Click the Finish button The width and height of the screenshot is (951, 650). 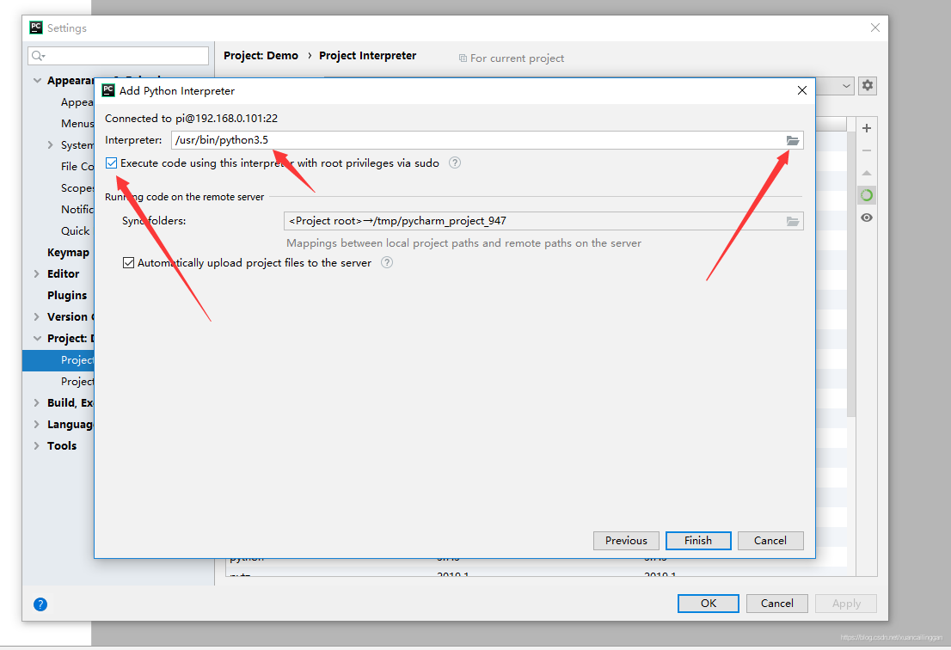pyautogui.click(x=698, y=540)
